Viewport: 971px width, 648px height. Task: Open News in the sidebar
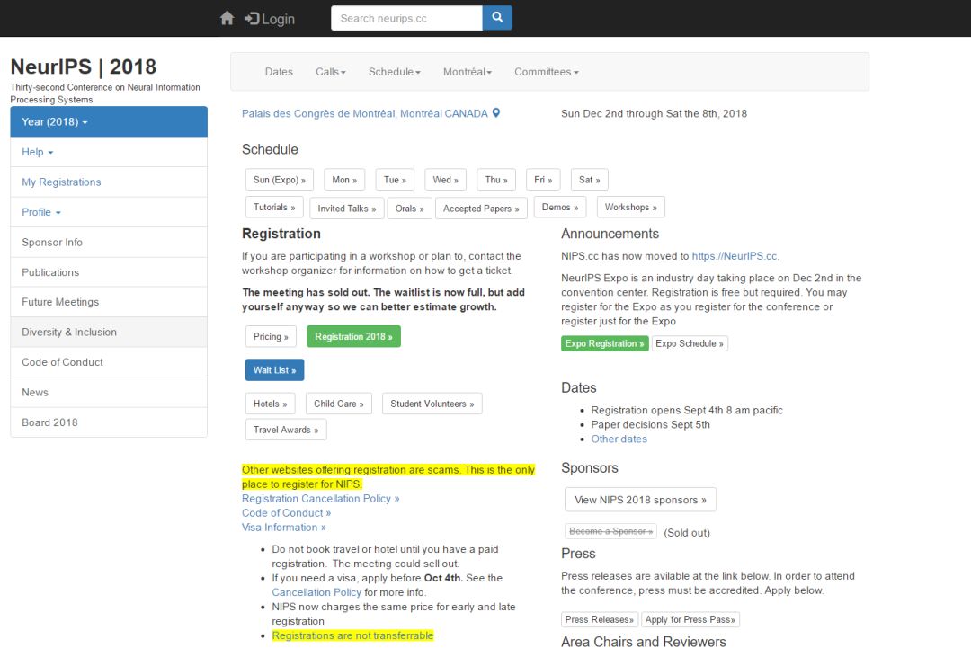click(x=109, y=393)
